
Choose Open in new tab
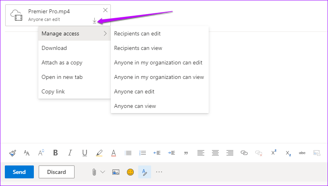pyautogui.click(x=74, y=77)
